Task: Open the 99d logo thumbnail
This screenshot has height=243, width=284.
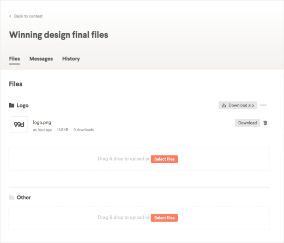Action: (x=19, y=124)
